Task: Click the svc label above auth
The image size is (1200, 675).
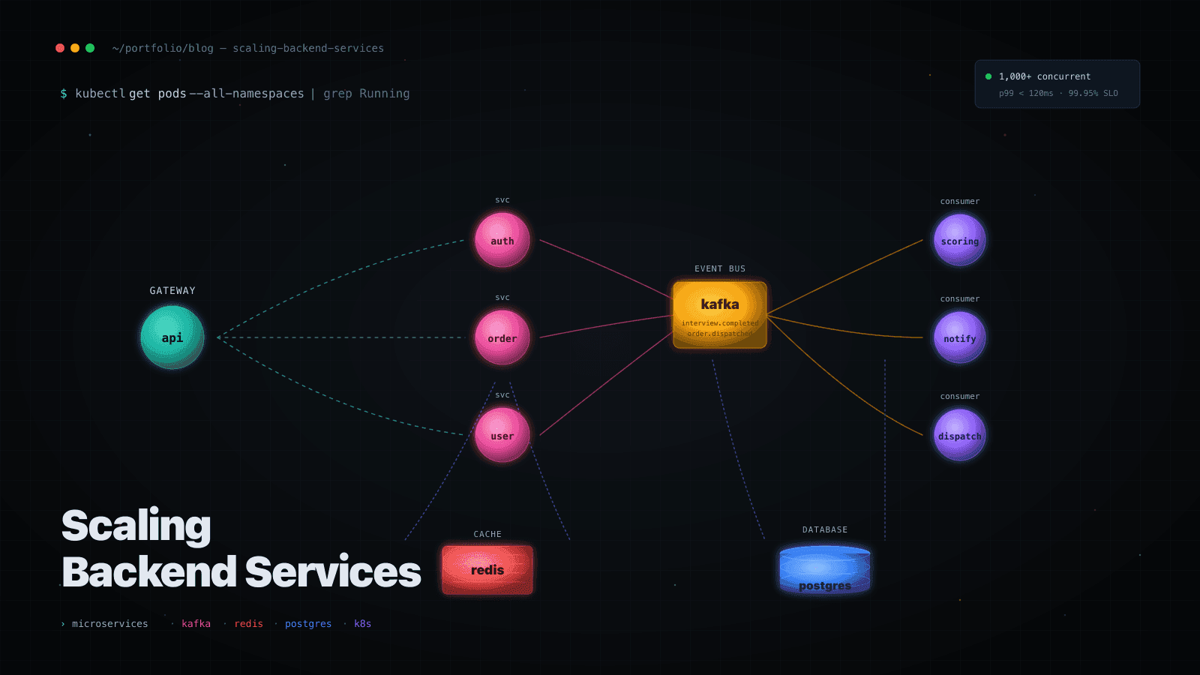Action: (x=502, y=200)
